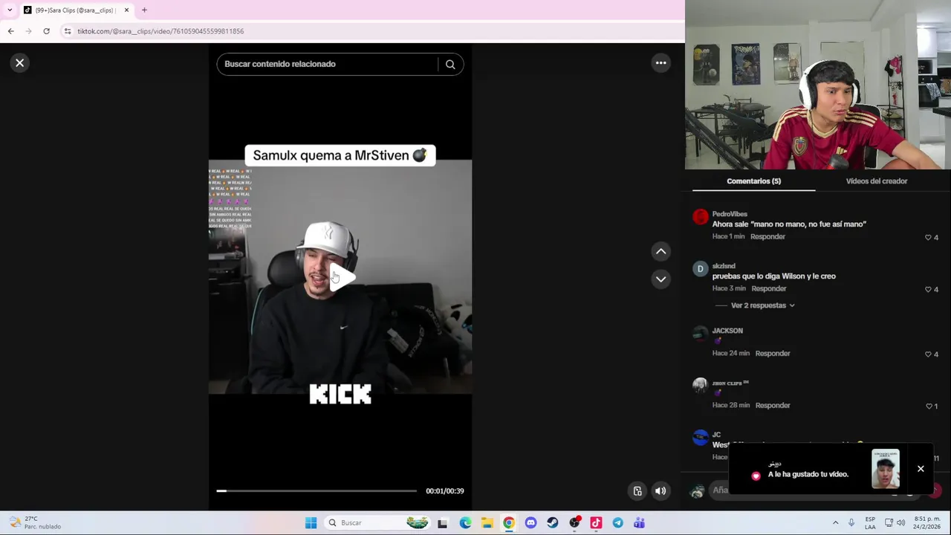The width and height of the screenshot is (951, 535).
Task: Reply to skzlsnd's comment
Action: coord(768,288)
